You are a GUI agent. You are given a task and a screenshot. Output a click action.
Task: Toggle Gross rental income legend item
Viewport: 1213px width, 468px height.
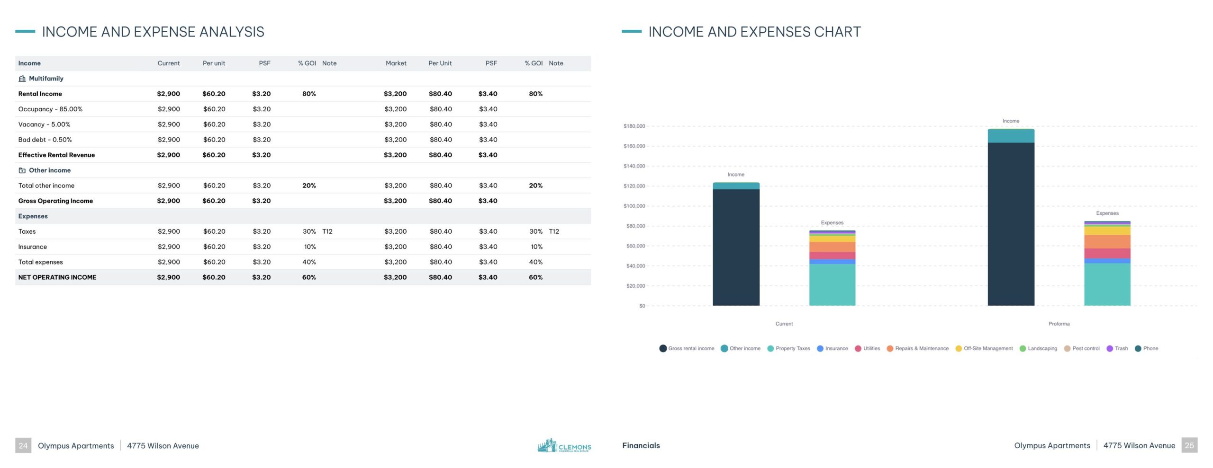(x=687, y=349)
